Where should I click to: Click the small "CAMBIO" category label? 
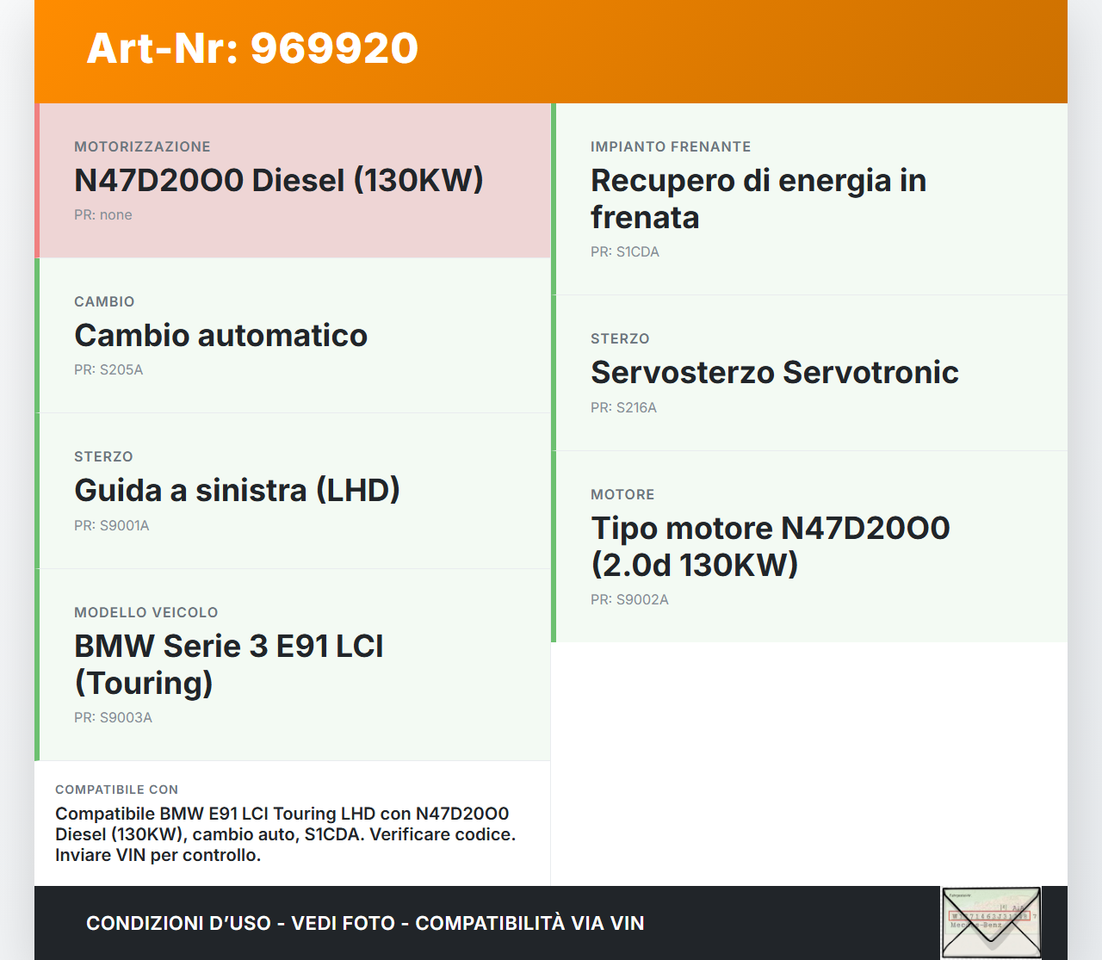click(x=104, y=301)
